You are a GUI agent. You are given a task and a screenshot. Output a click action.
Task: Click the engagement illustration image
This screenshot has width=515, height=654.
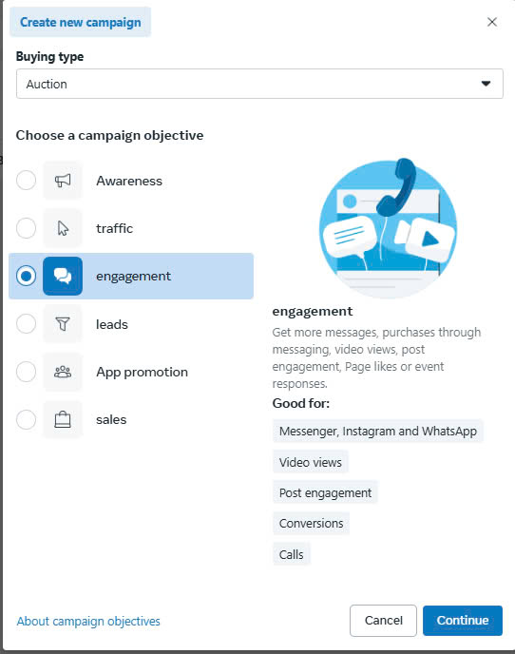coord(388,228)
